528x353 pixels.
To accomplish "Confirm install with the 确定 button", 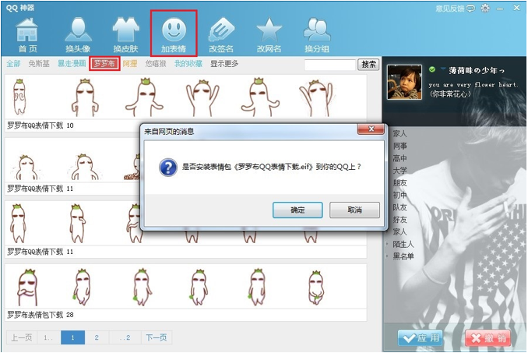I will (x=297, y=210).
